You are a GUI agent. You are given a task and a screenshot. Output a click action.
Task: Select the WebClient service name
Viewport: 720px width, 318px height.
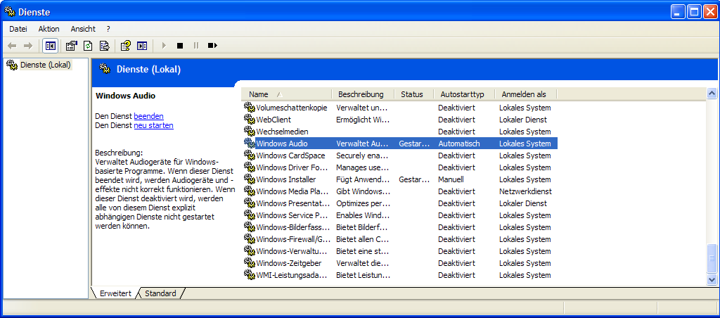274,120
